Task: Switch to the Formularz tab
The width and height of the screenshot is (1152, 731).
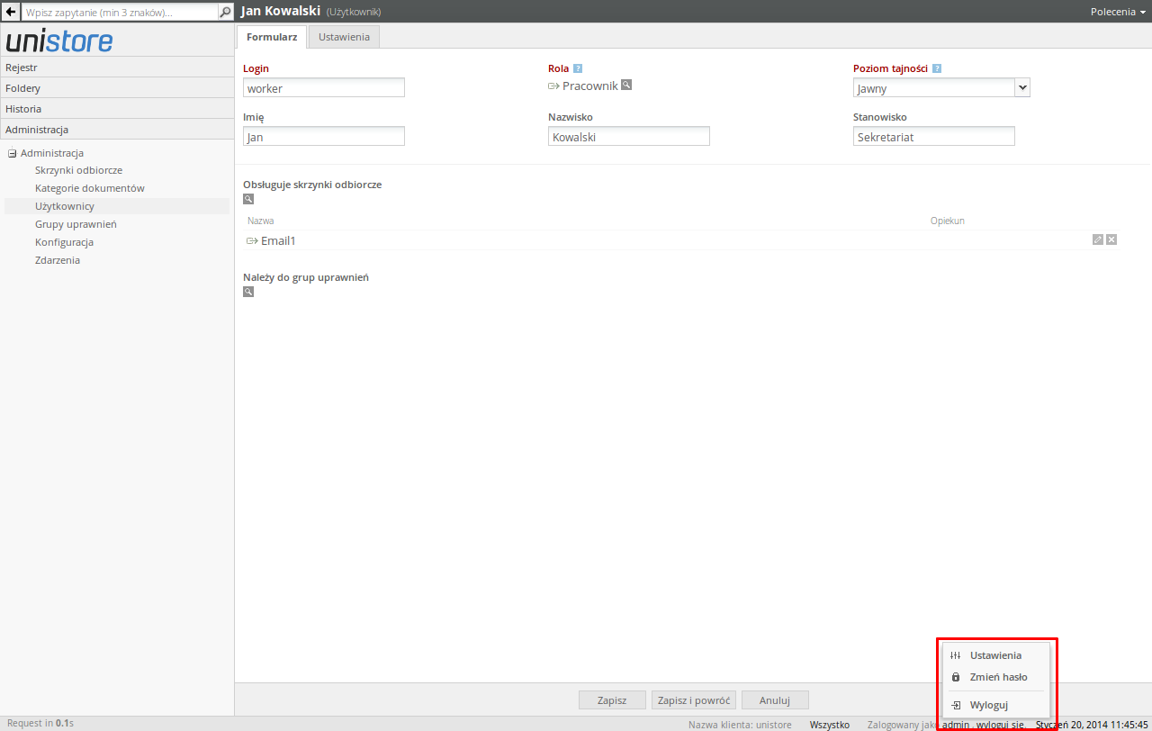Action: (272, 37)
